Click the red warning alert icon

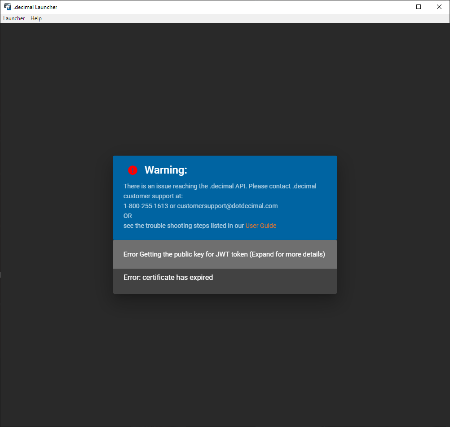132,170
